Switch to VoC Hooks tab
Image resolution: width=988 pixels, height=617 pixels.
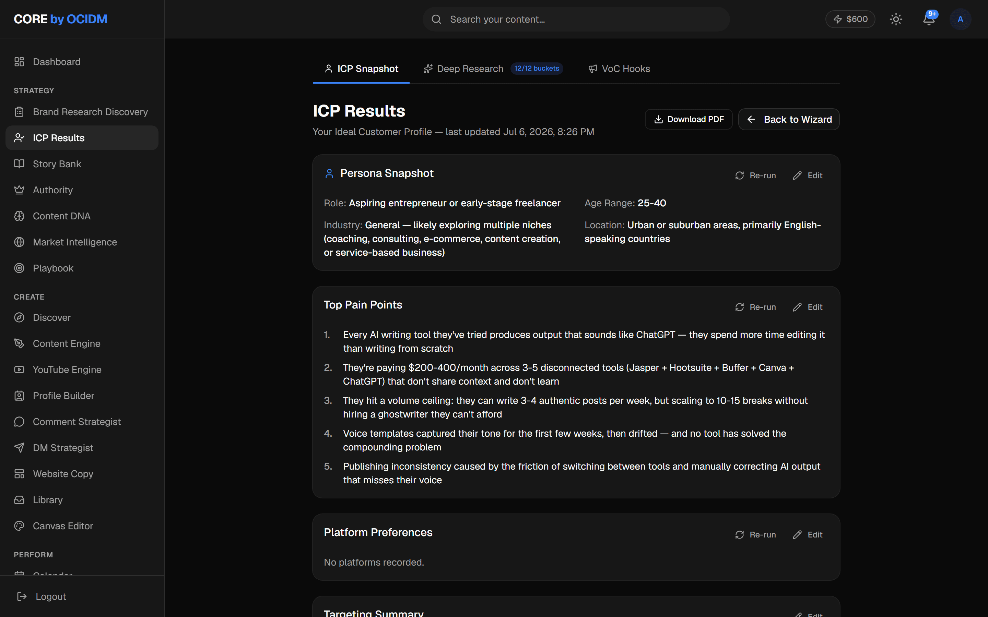pyautogui.click(x=619, y=69)
